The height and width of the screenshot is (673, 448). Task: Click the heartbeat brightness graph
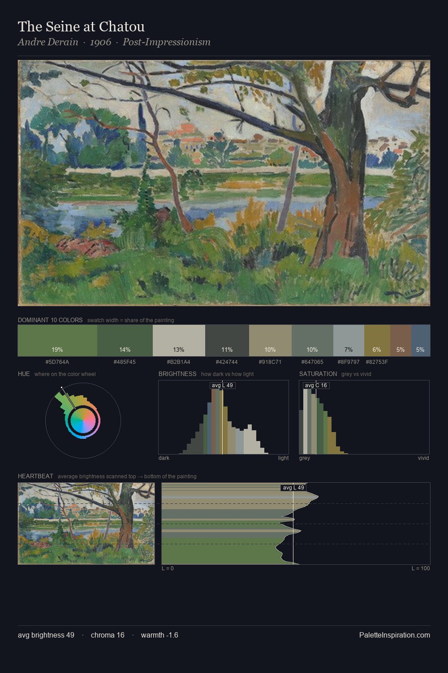[x=296, y=524]
